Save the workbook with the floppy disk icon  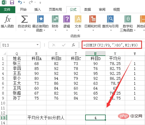click(12, 2)
